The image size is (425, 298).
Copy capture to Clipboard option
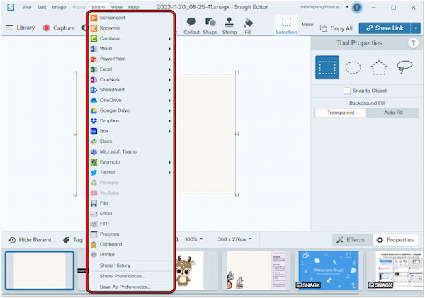(131, 244)
